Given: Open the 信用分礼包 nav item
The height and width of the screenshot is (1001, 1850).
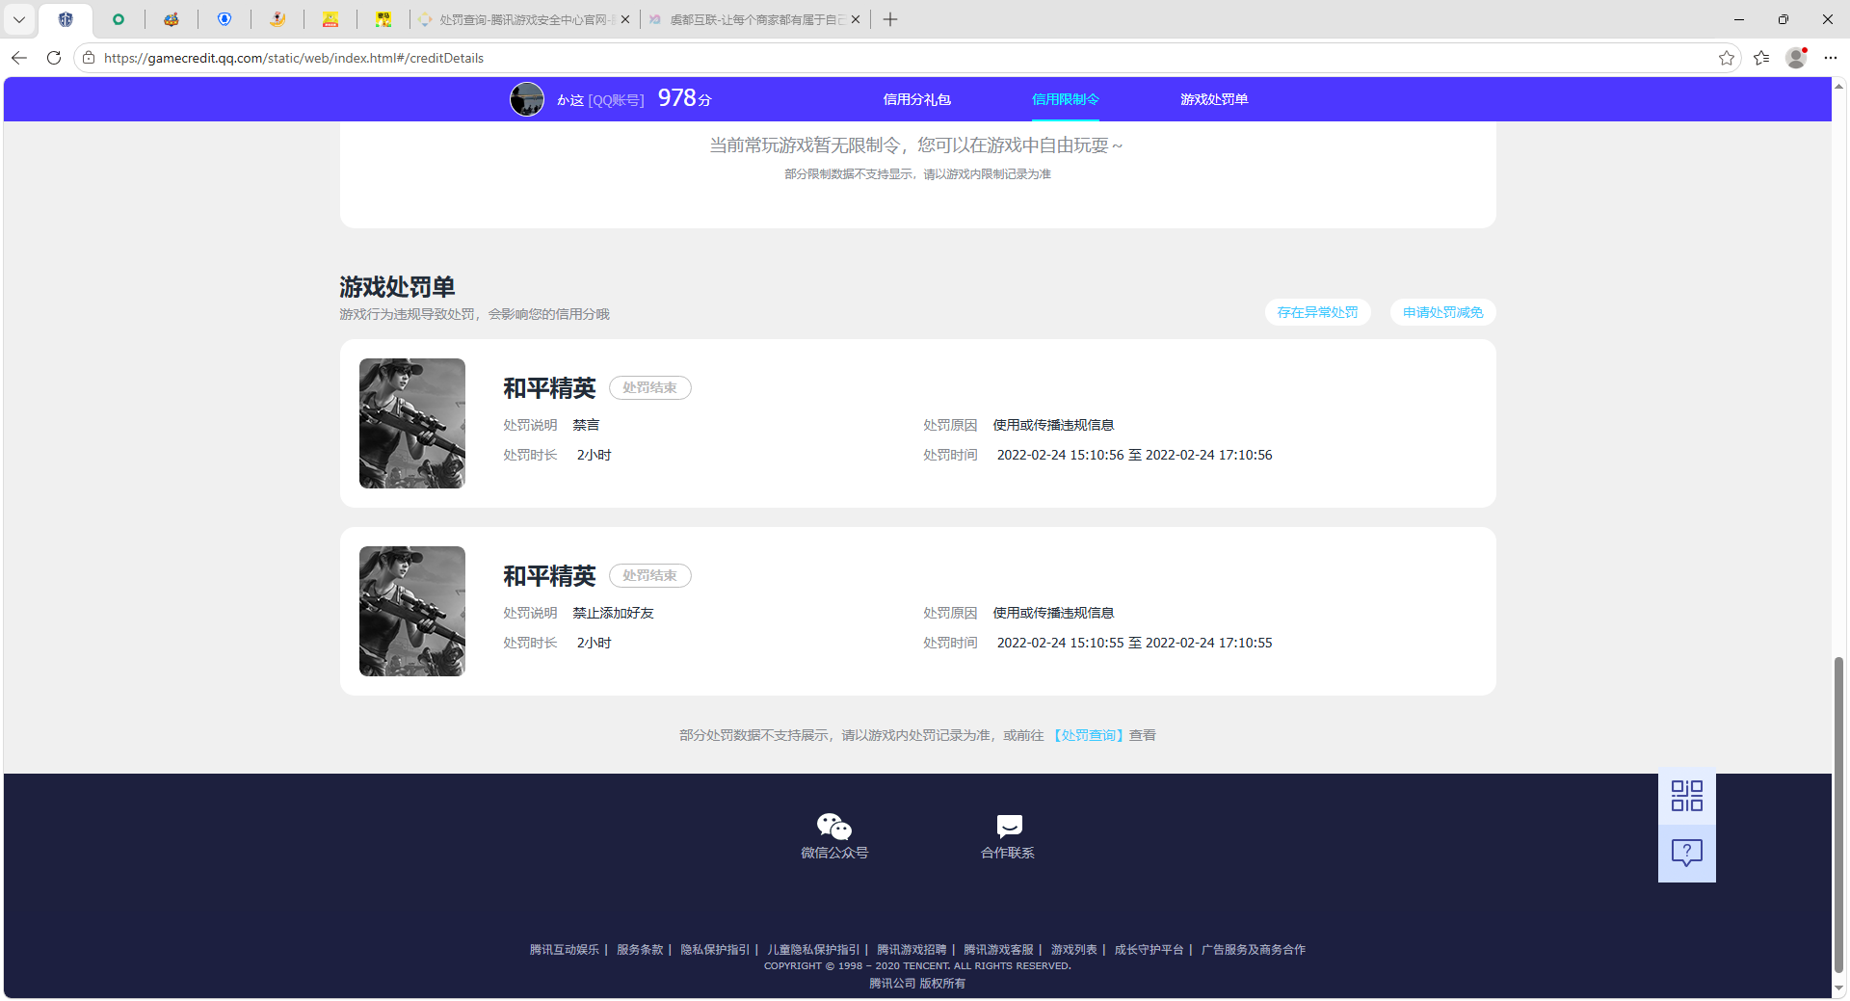Looking at the screenshot, I should [917, 99].
